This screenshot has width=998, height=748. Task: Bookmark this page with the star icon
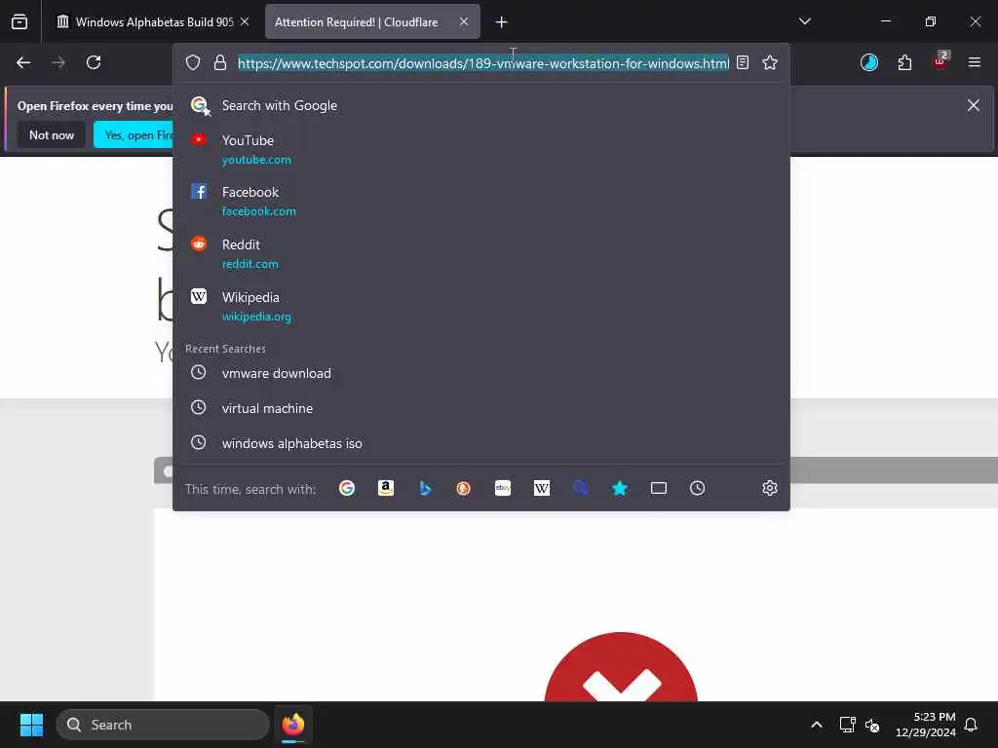point(770,62)
